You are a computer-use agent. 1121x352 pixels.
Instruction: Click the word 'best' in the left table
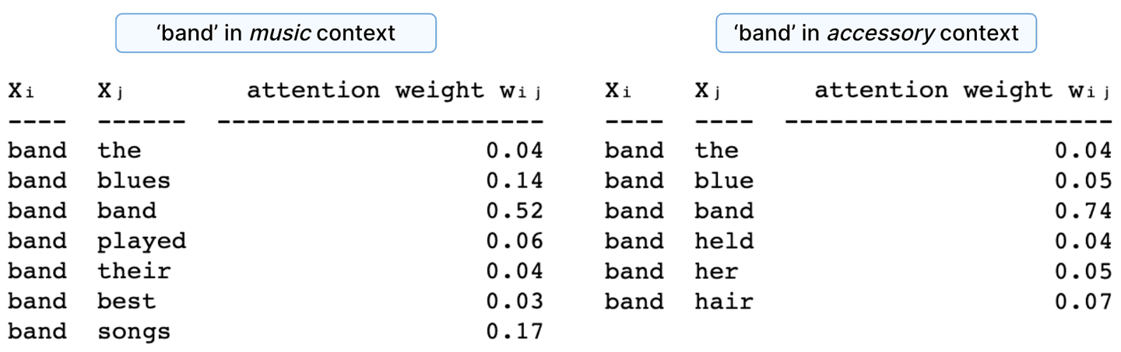tap(126, 301)
